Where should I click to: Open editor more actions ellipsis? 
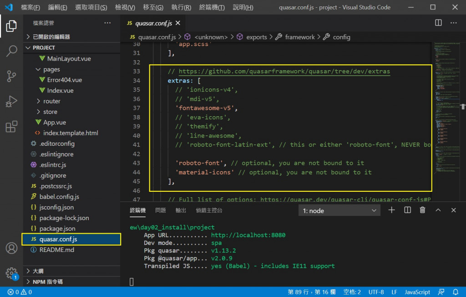pos(454,23)
